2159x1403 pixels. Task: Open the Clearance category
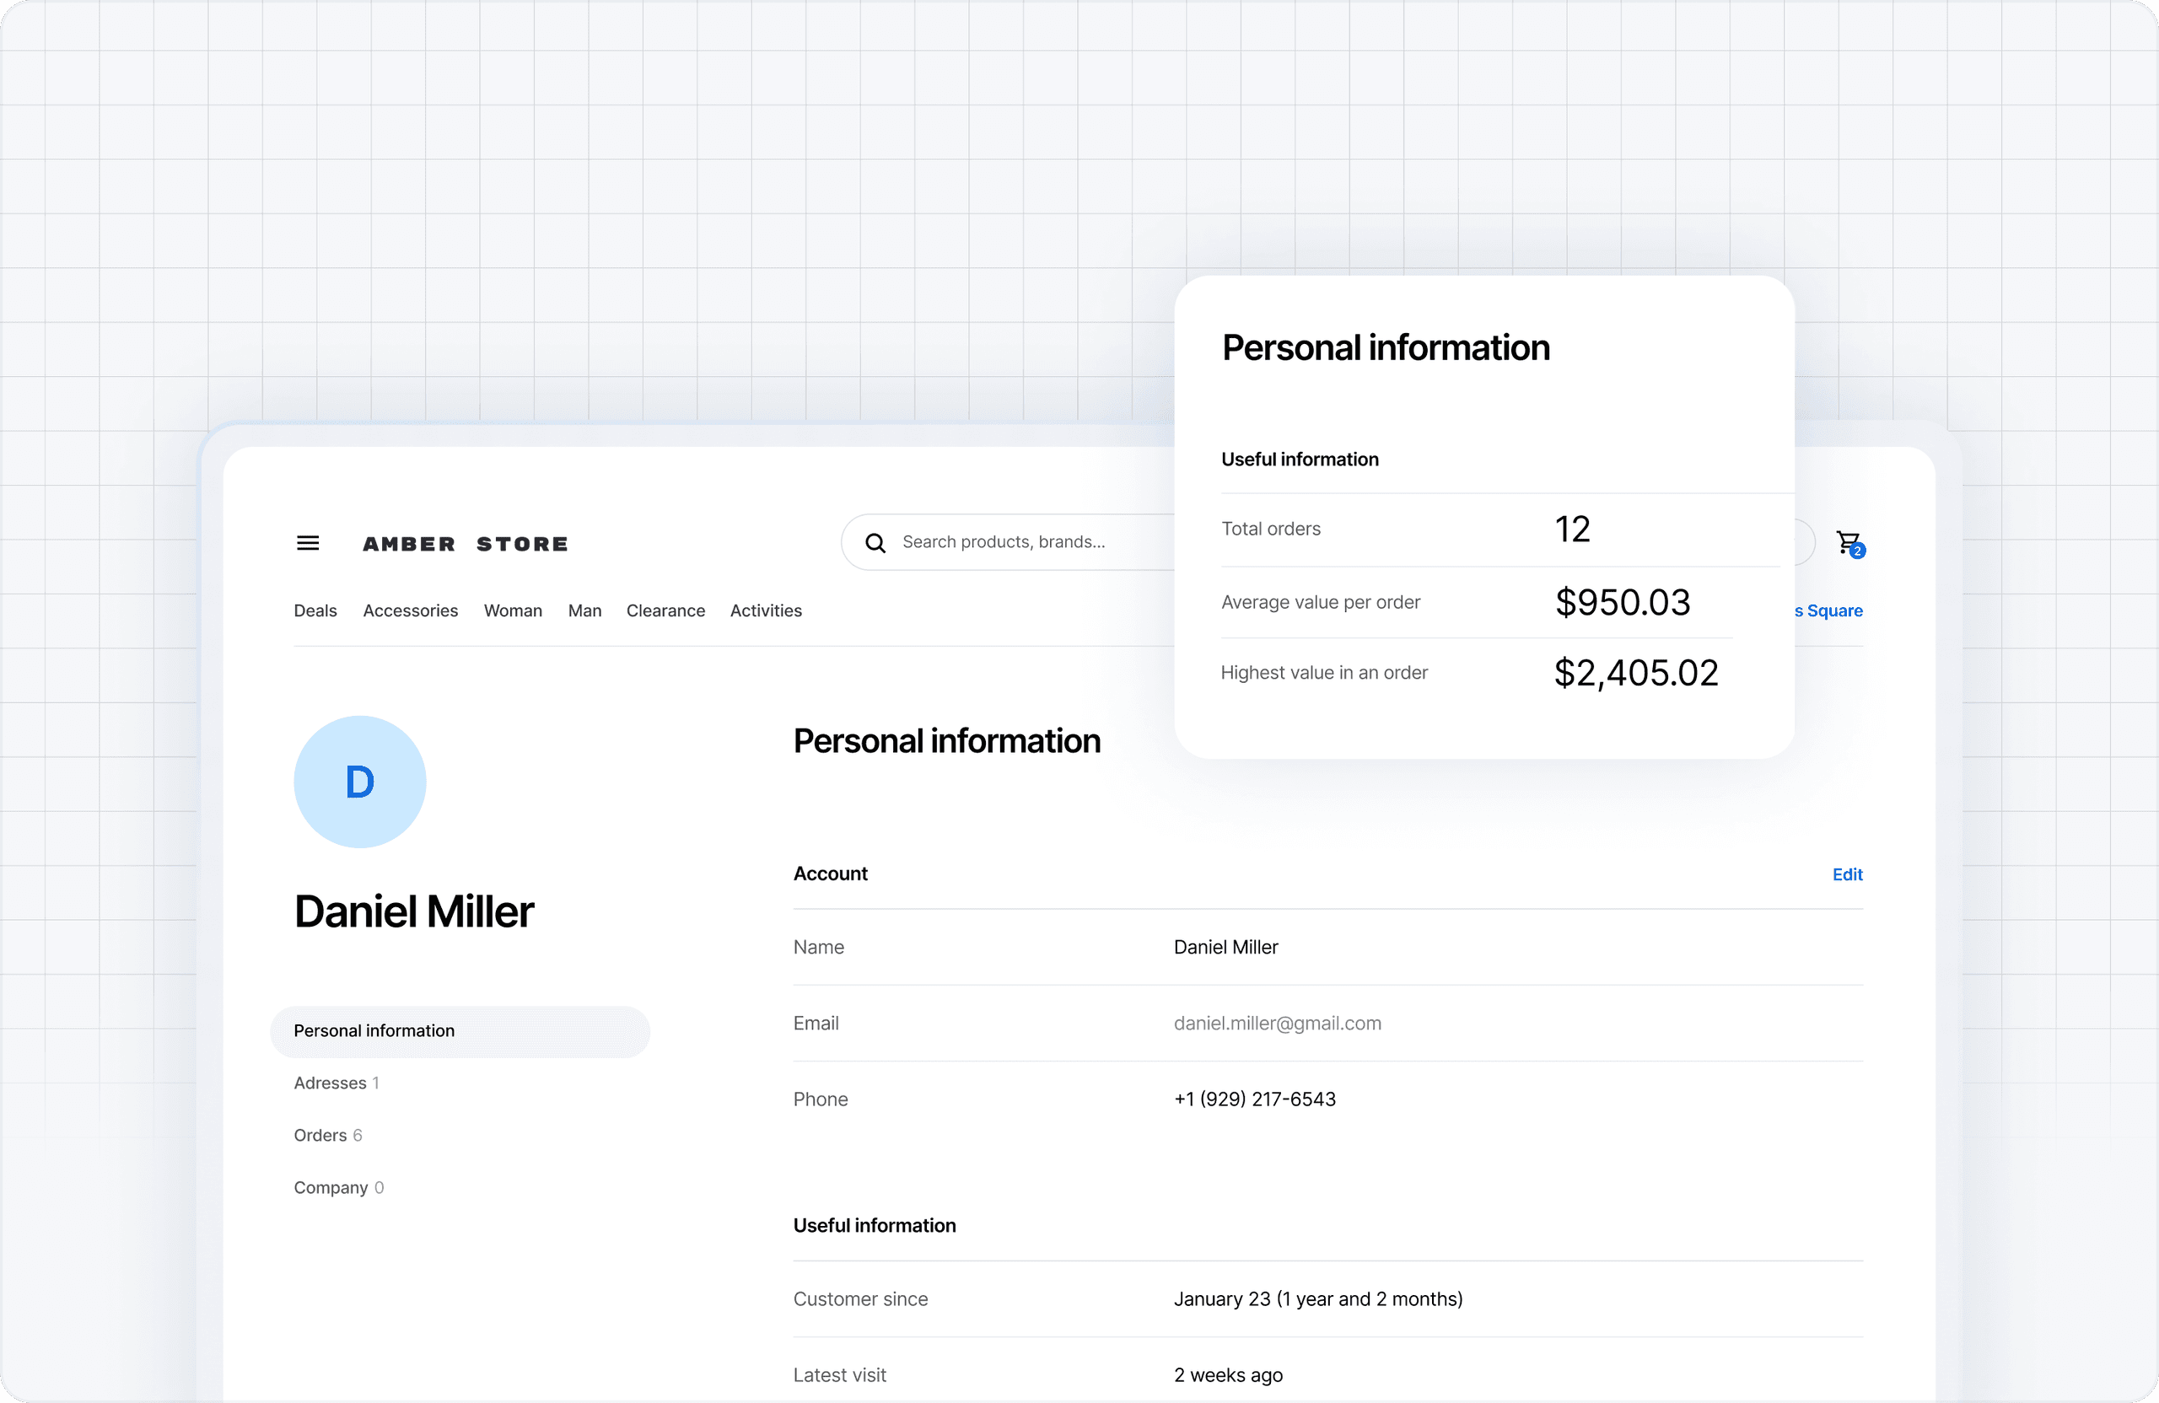(x=665, y=610)
